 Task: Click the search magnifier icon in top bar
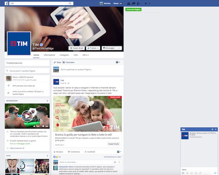70,3
